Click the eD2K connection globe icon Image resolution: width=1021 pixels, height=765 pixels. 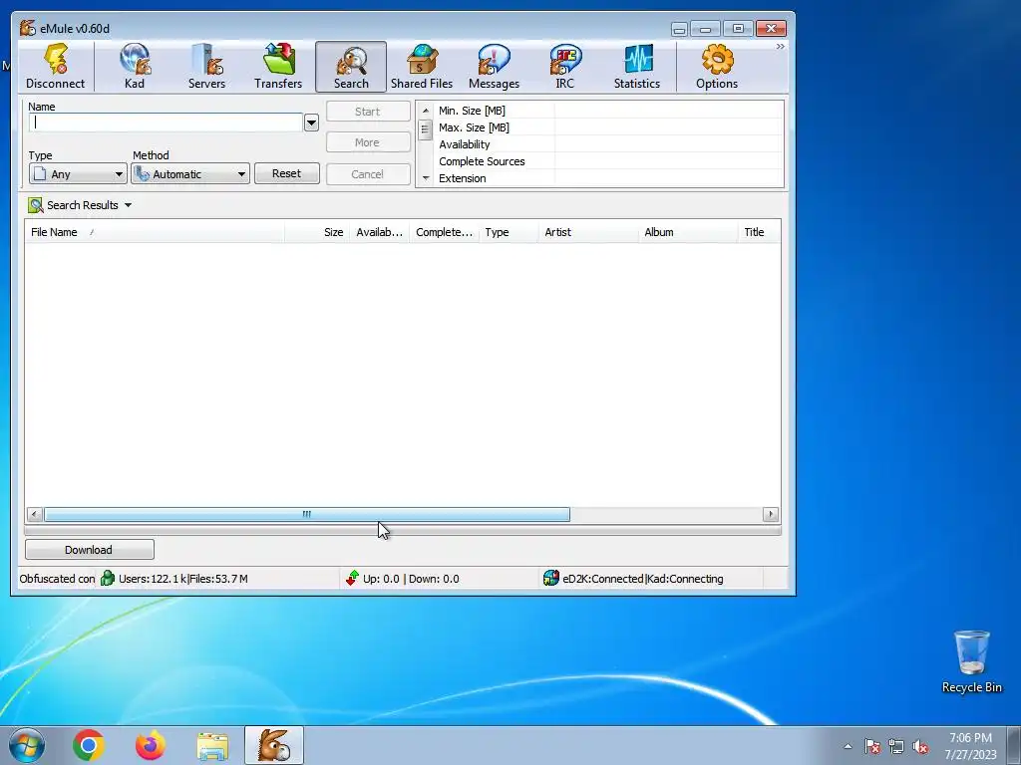550,579
